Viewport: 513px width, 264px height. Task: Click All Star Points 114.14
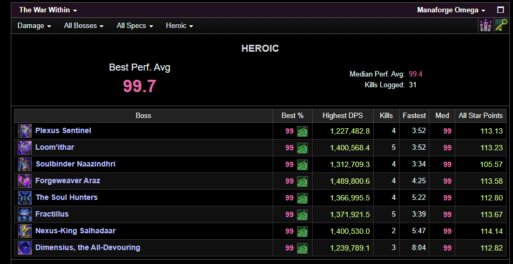(491, 231)
